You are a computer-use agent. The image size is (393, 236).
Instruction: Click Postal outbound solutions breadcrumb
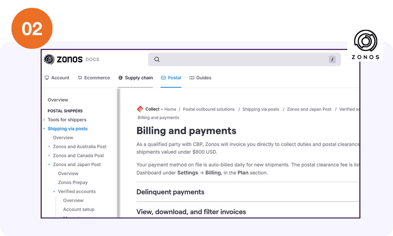209,109
